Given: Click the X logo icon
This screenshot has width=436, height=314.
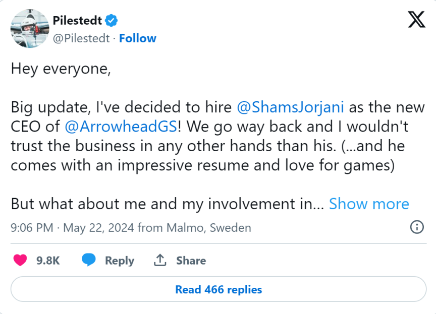Looking at the screenshot, I should point(416,20).
